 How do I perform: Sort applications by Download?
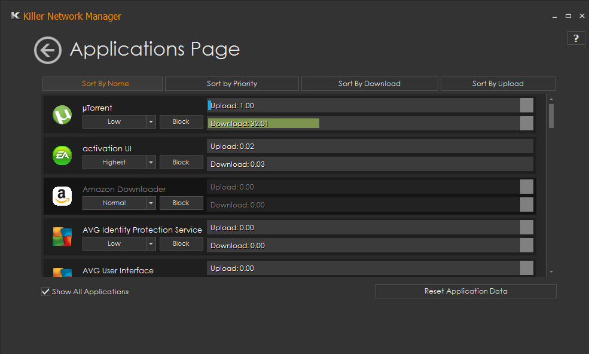coord(369,84)
